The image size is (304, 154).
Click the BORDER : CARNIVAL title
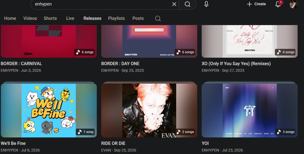pyautogui.click(x=21, y=63)
